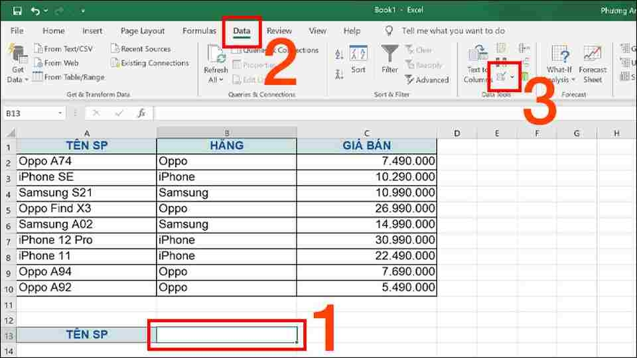Open Advanced filter options
The width and height of the screenshot is (637, 358).
click(427, 80)
